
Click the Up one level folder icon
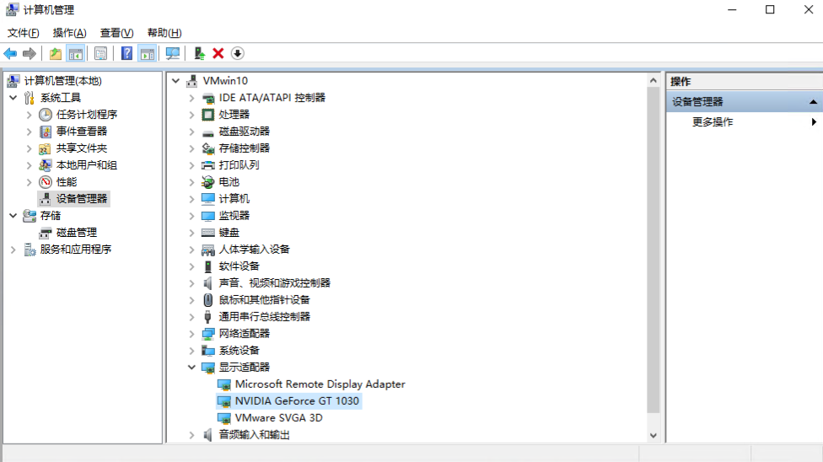[x=56, y=54]
